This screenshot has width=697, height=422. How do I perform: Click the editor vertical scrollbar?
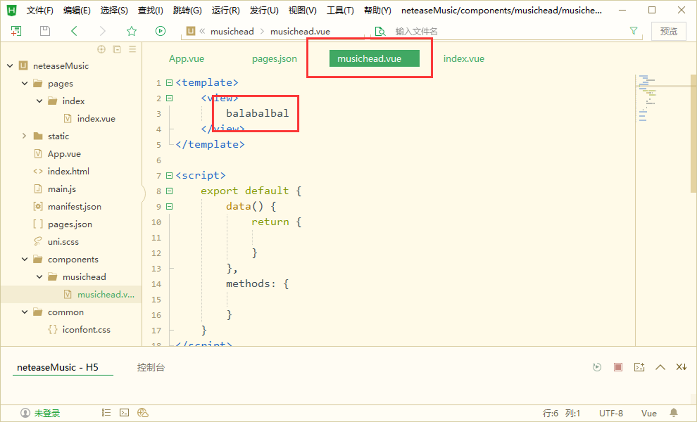tap(693, 134)
